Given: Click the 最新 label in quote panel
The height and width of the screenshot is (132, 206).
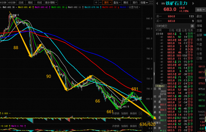Looking at the screenshot, I should pyautogui.click(x=199, y=16).
